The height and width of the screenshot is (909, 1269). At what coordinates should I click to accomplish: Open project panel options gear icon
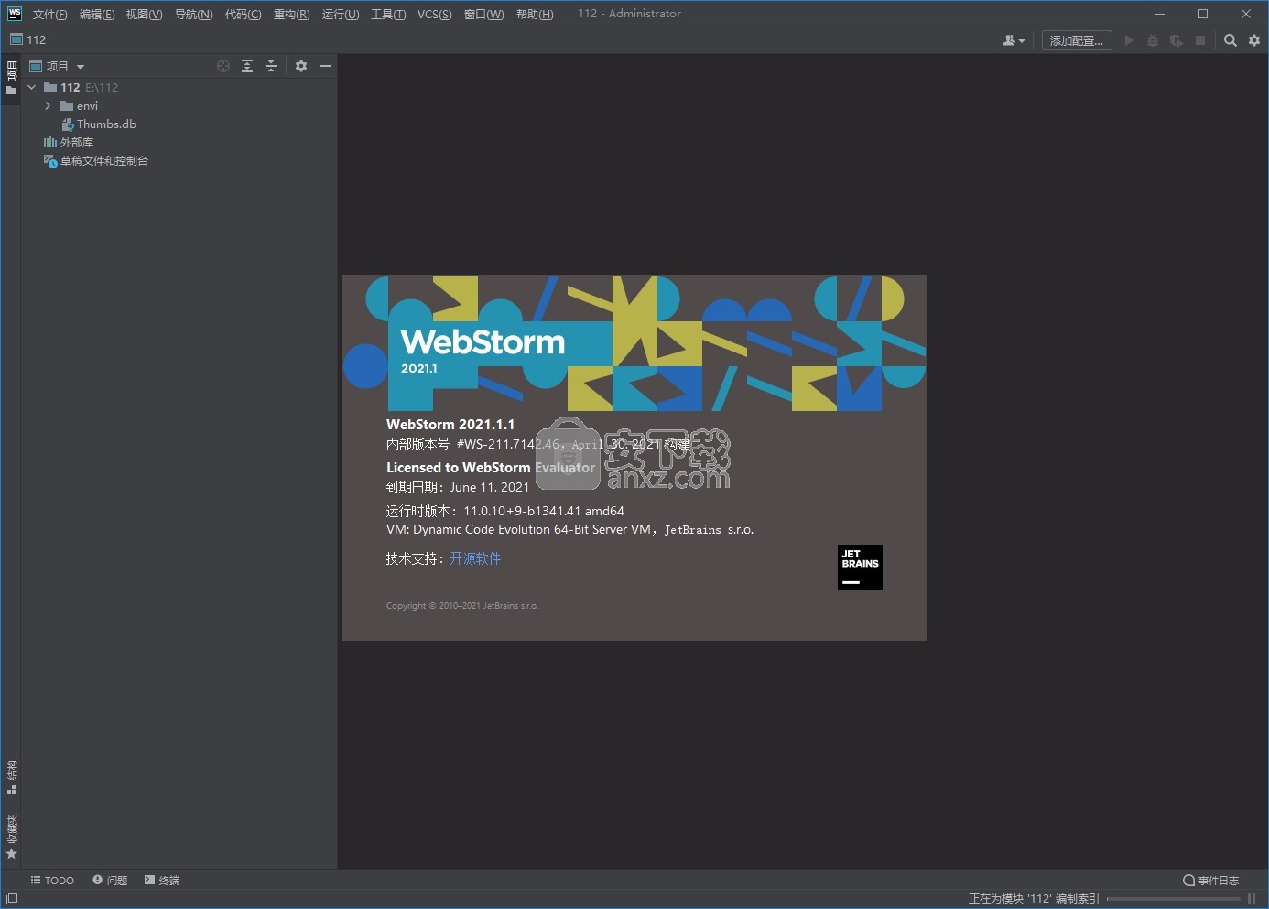pos(301,66)
